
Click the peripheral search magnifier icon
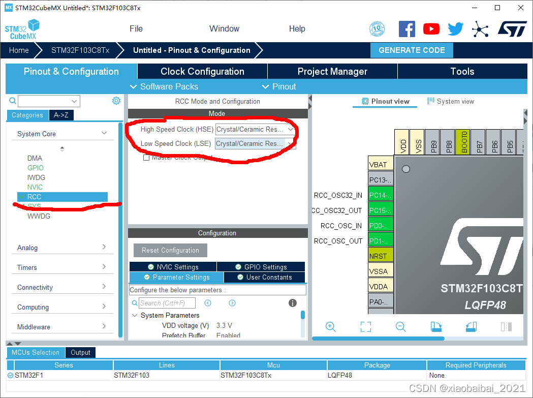13,101
